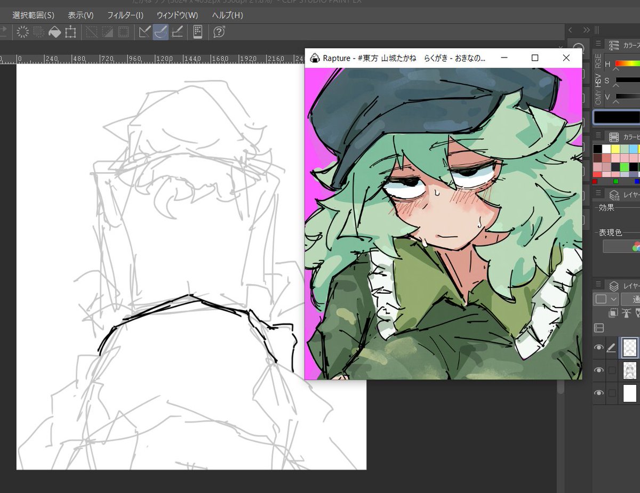Click the left chevron on dock bar
This screenshot has height=493, width=640.
coord(571,30)
